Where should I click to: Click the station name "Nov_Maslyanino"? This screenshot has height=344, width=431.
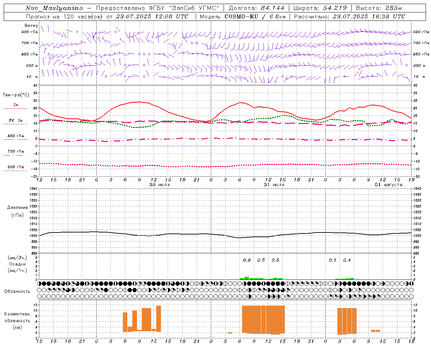pos(54,8)
